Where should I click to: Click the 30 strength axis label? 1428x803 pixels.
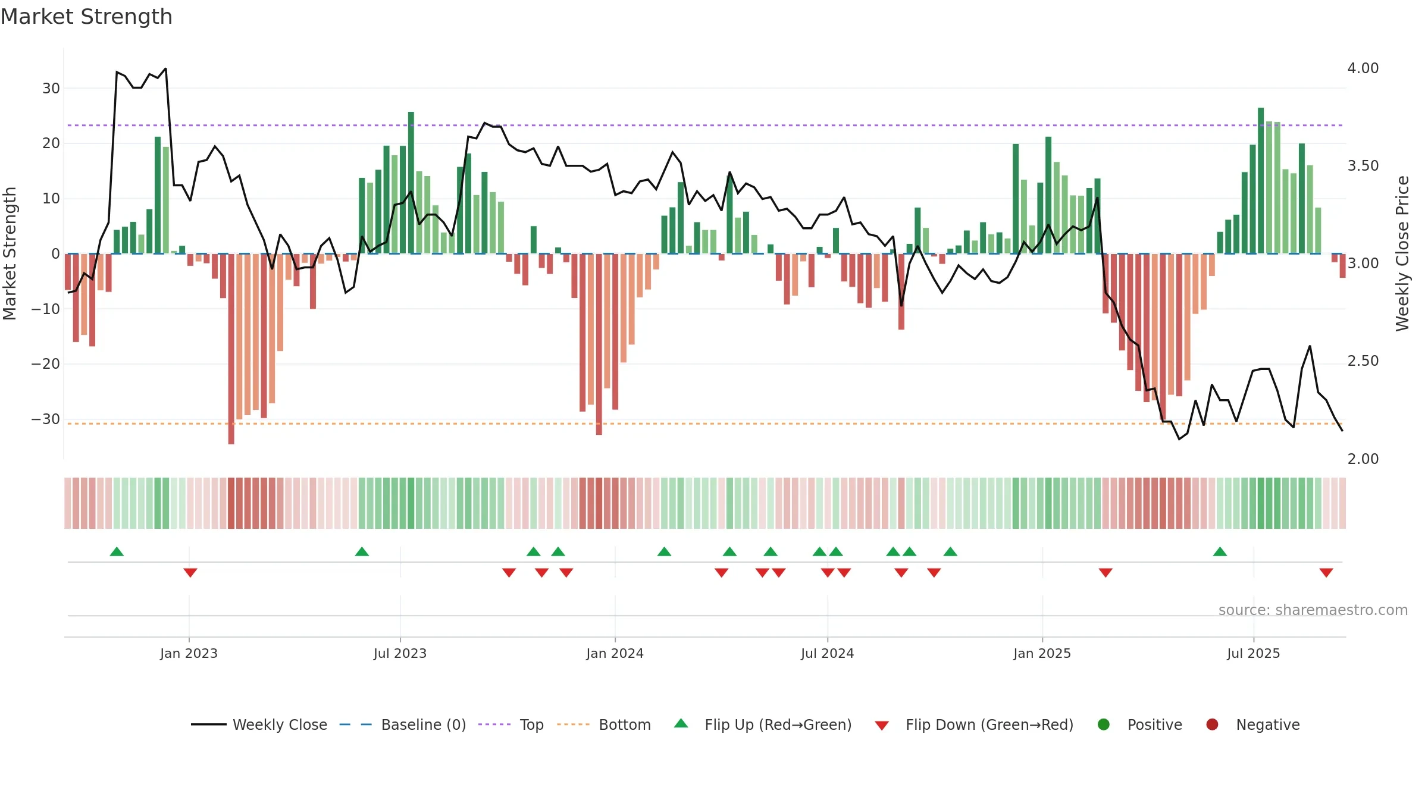pyautogui.click(x=51, y=88)
